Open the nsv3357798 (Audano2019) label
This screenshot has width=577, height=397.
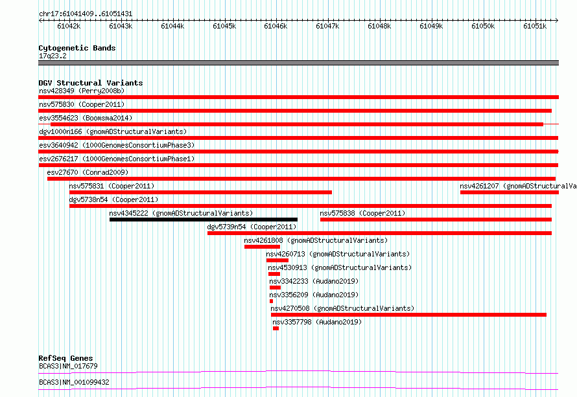317,322
